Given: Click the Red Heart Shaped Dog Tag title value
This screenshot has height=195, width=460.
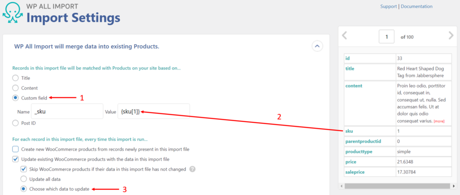Looking at the screenshot, I should tap(420, 72).
